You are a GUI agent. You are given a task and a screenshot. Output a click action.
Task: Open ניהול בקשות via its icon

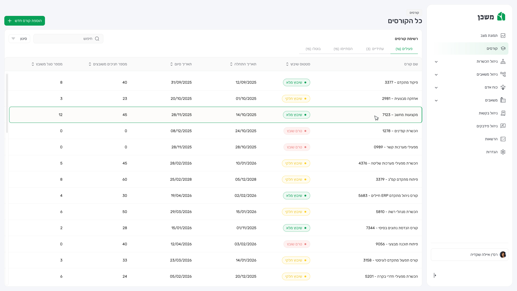[x=503, y=113]
